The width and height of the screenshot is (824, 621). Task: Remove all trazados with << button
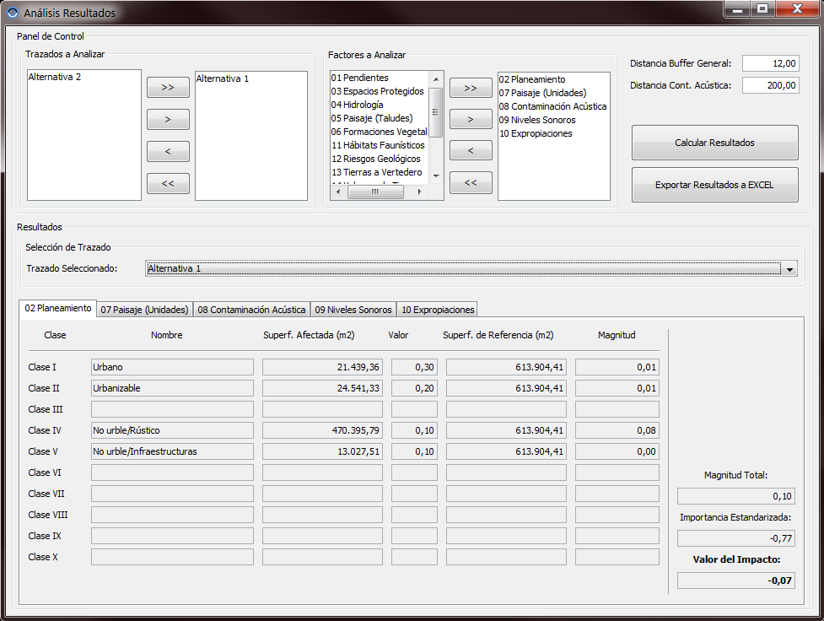[168, 183]
